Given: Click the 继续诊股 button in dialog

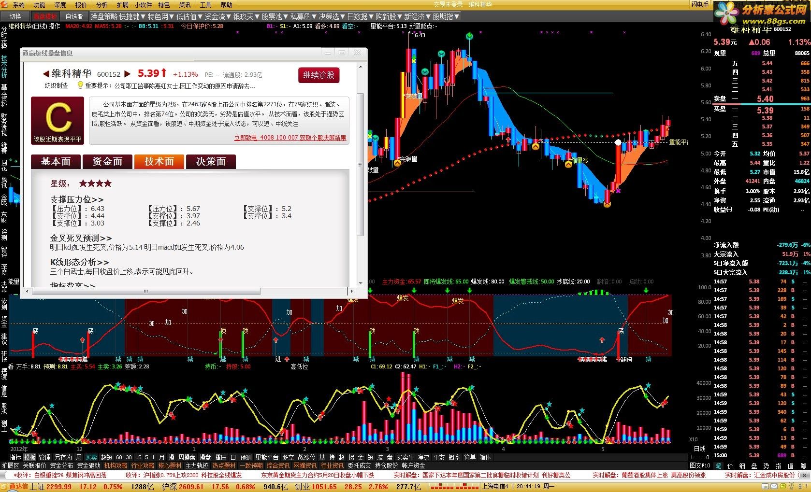Looking at the screenshot, I should point(319,75).
